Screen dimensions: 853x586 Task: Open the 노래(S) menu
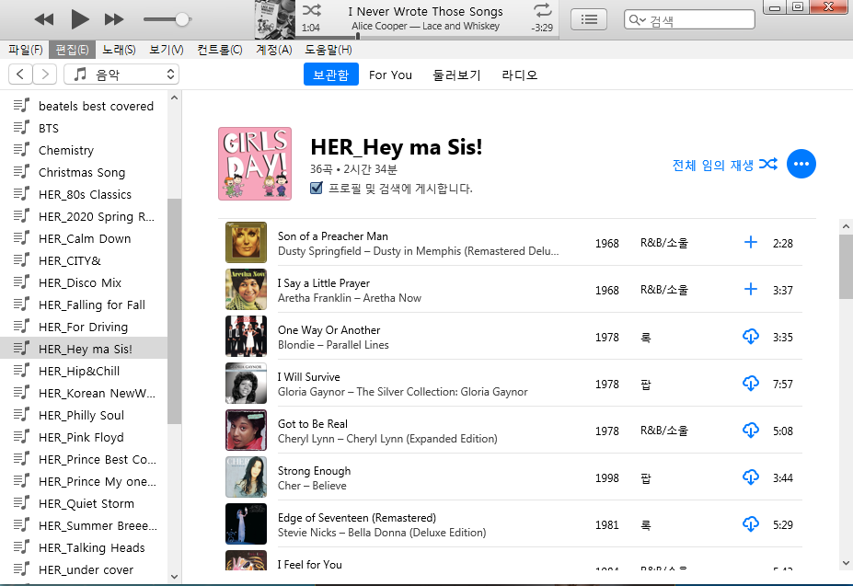[119, 50]
